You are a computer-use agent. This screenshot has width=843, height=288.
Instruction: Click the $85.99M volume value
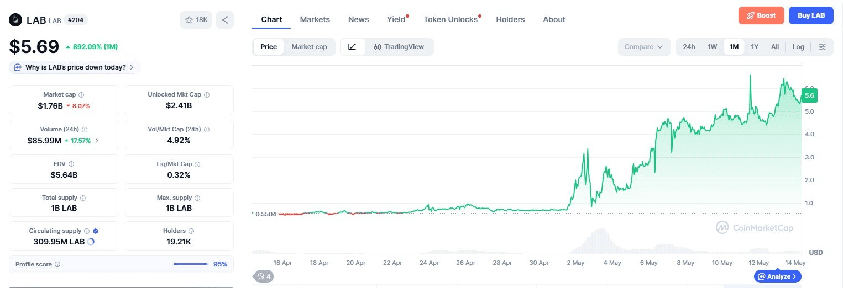click(44, 141)
